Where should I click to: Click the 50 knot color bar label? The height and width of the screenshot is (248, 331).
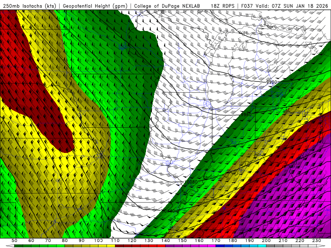(14, 241)
